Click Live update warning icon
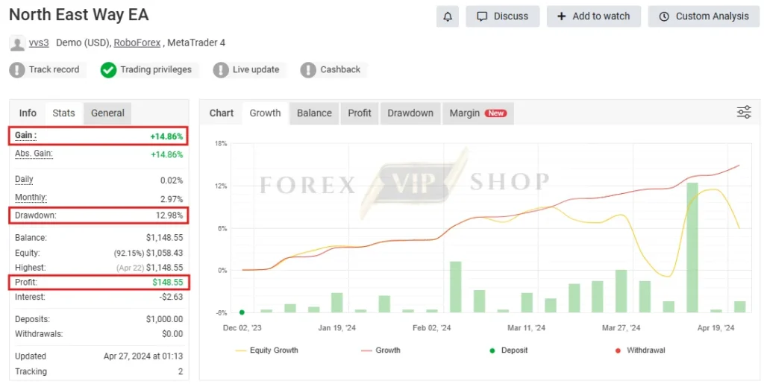The width and height of the screenshot is (764, 387). [x=221, y=69]
